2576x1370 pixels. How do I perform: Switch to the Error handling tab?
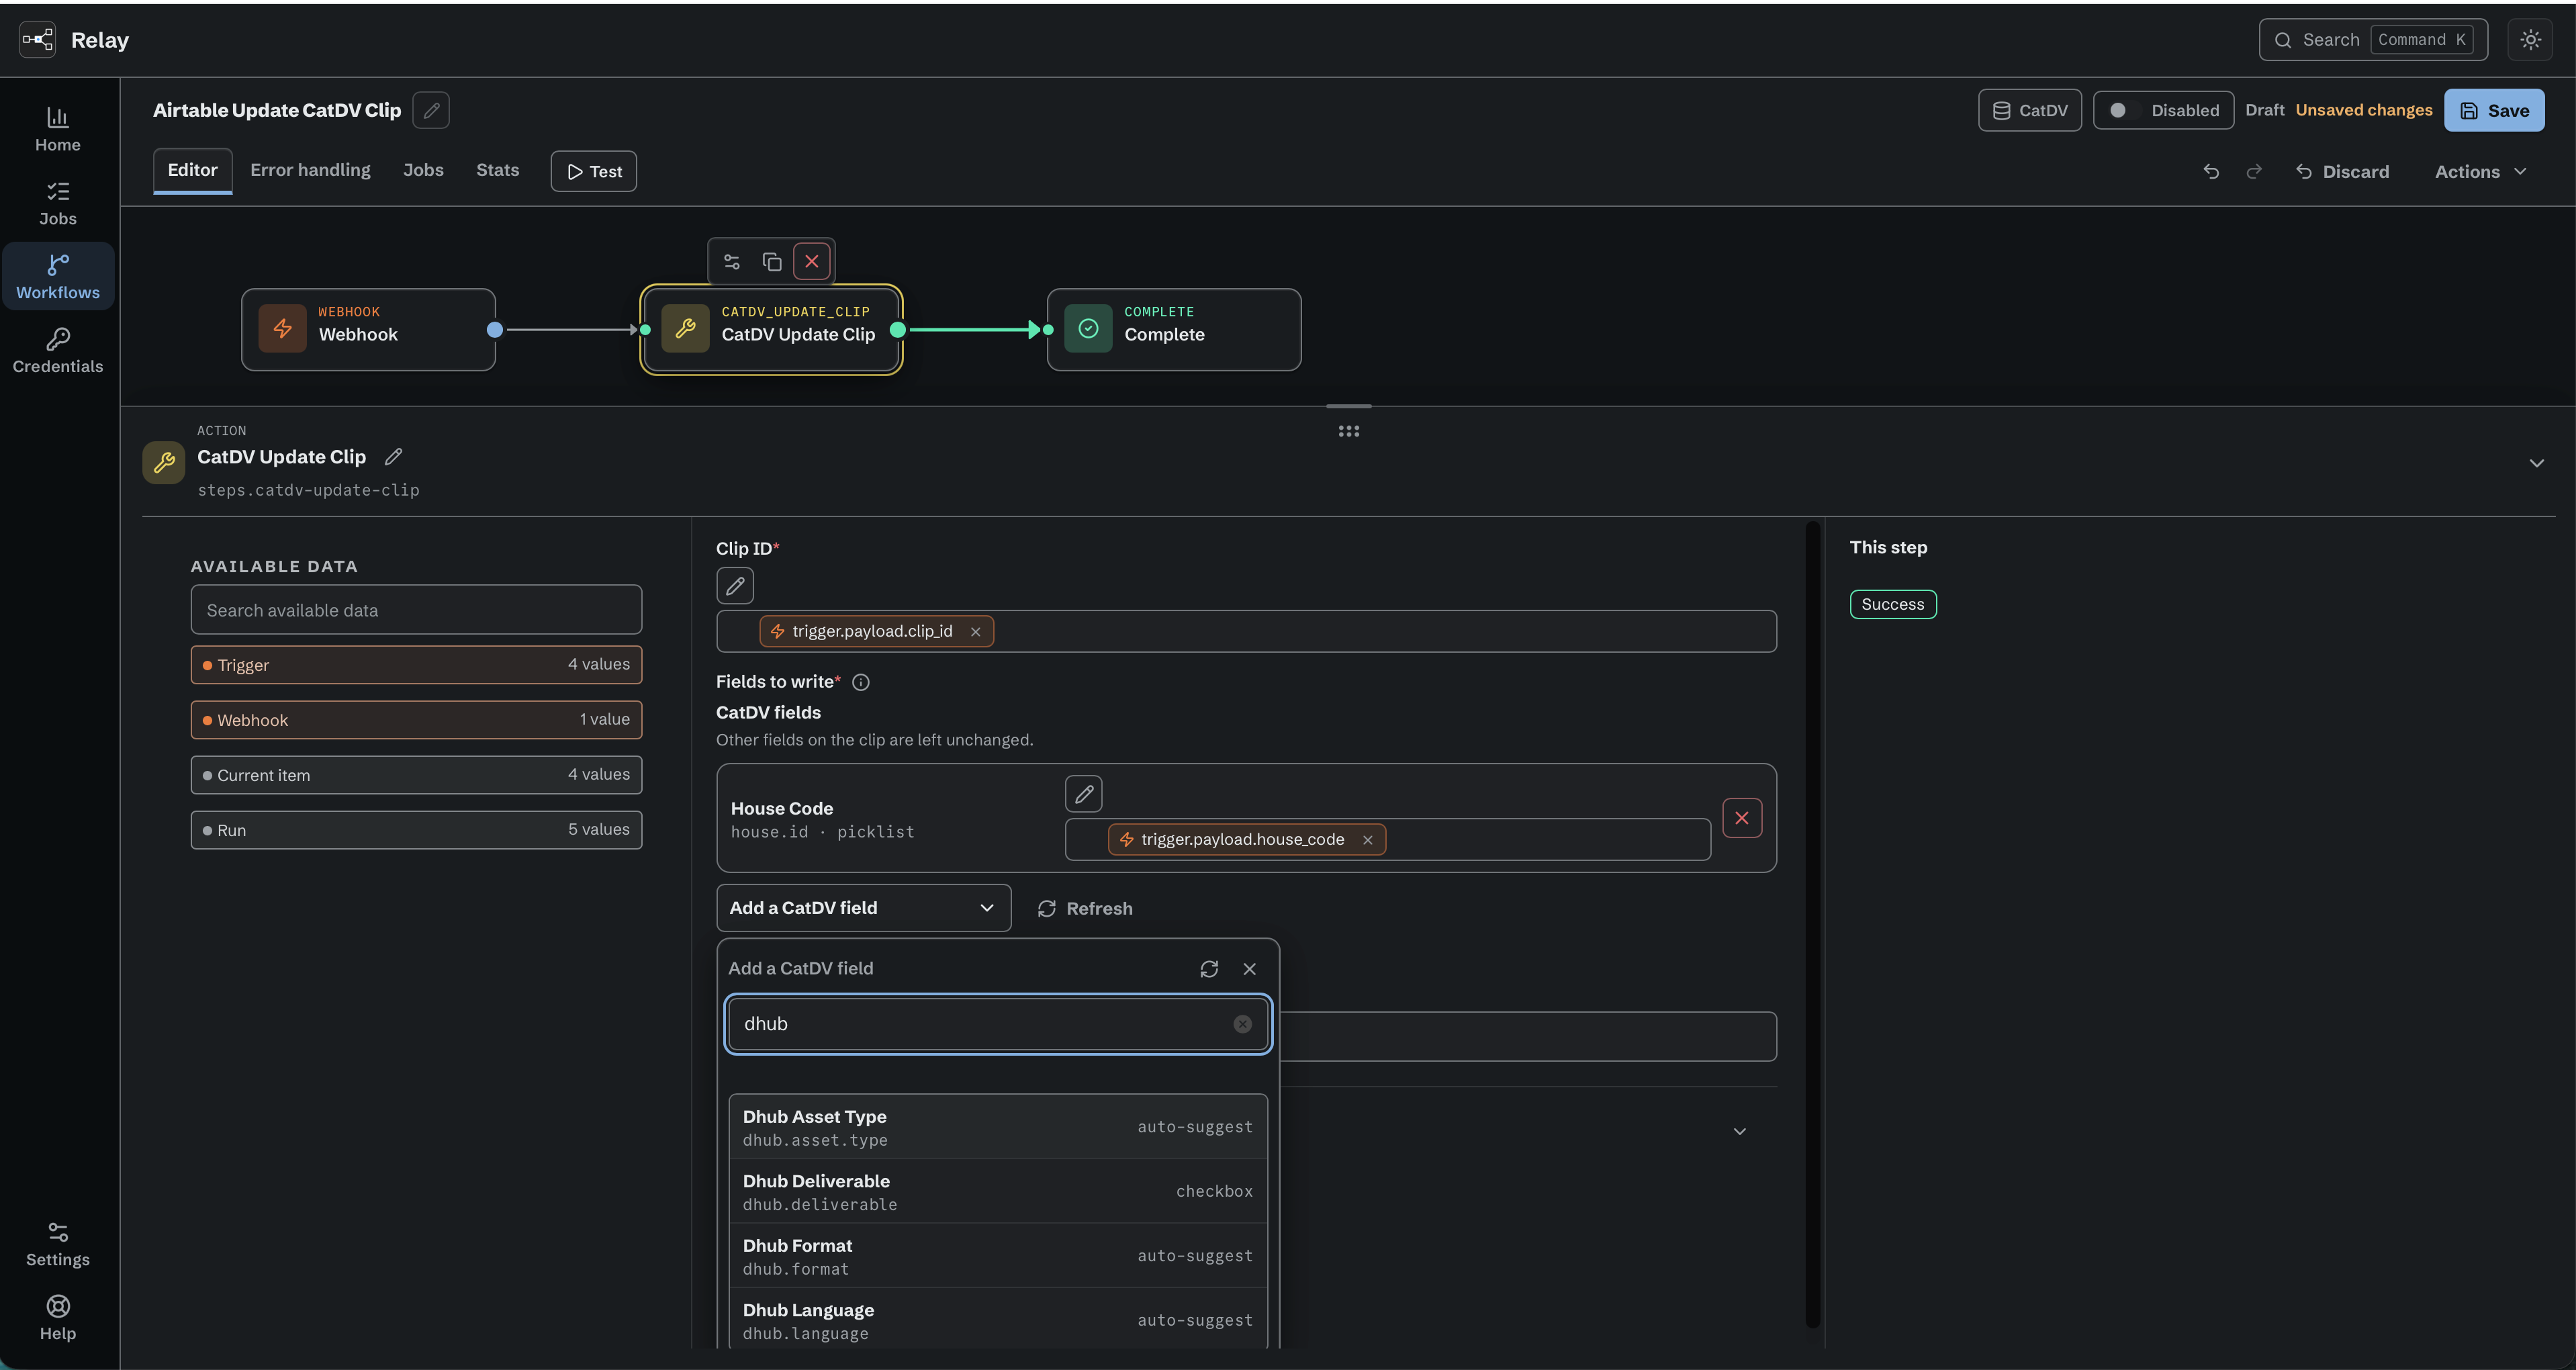(310, 170)
